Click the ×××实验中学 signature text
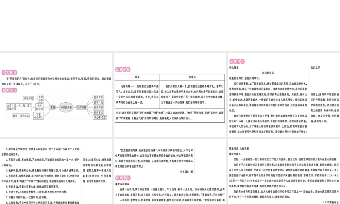The image size is (340, 204). coord(330,202)
